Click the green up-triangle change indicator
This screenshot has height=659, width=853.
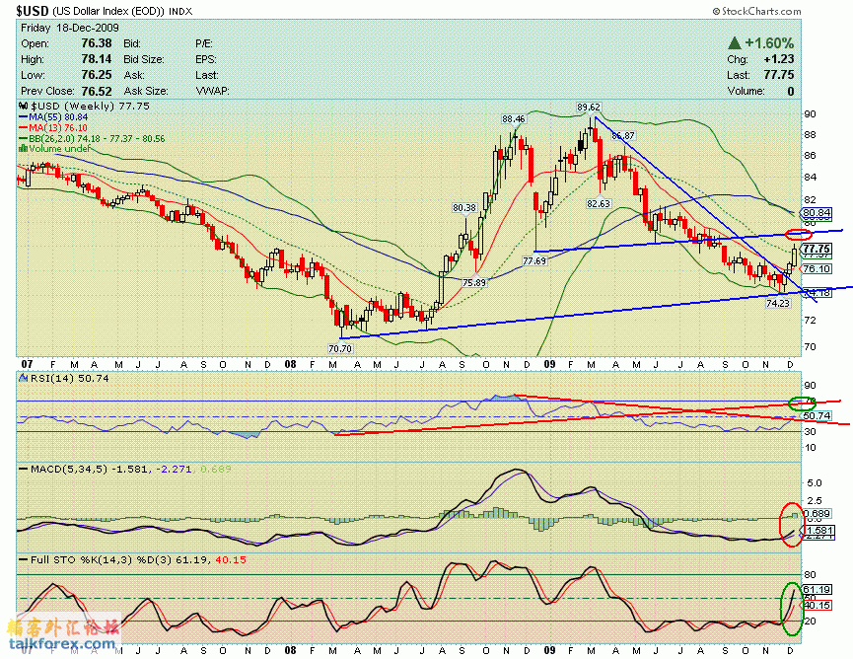point(735,43)
